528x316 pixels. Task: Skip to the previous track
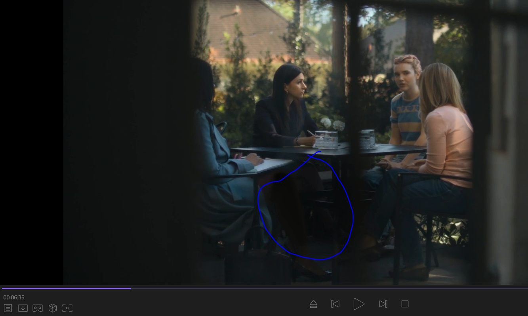335,304
